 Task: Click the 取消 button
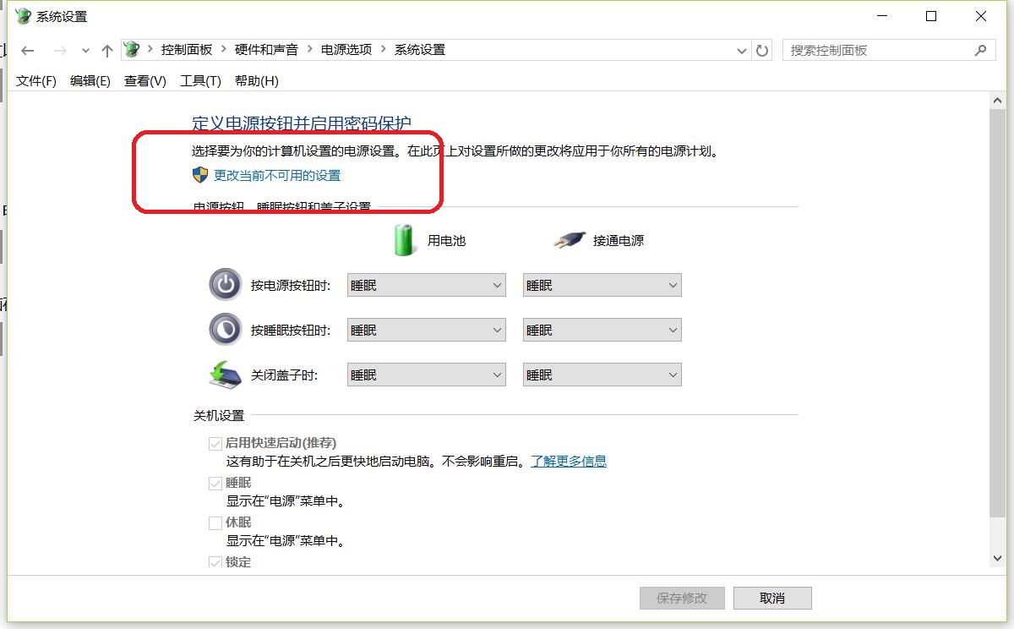click(772, 598)
